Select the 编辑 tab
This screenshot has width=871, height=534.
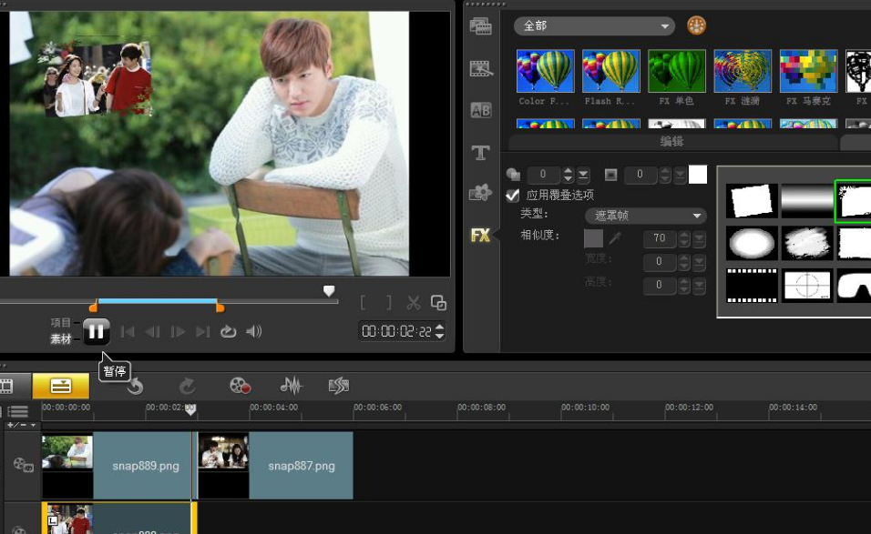pyautogui.click(x=671, y=142)
